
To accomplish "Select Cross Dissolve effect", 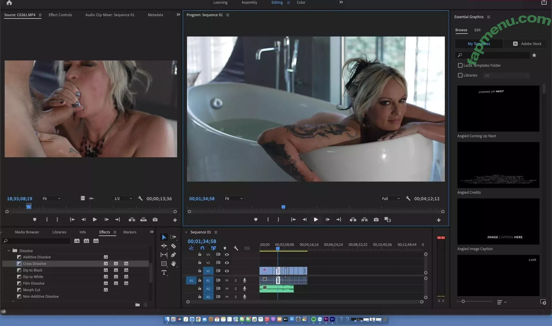I will (34, 264).
